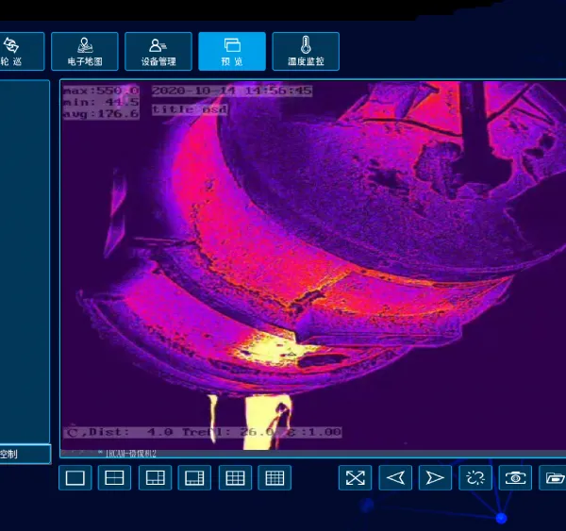The image size is (566, 531).
Task: Go to previous page with left arrow
Action: pos(395,478)
